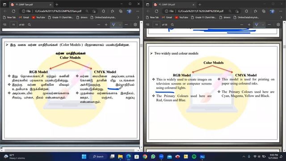Click the address bar in left browser
The height and width of the screenshot is (161, 286).
point(58,11)
